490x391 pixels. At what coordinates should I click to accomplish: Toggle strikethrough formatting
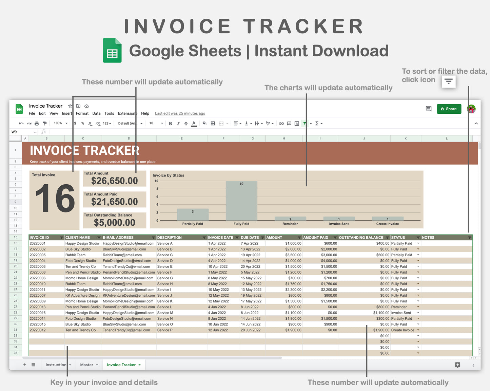186,123
